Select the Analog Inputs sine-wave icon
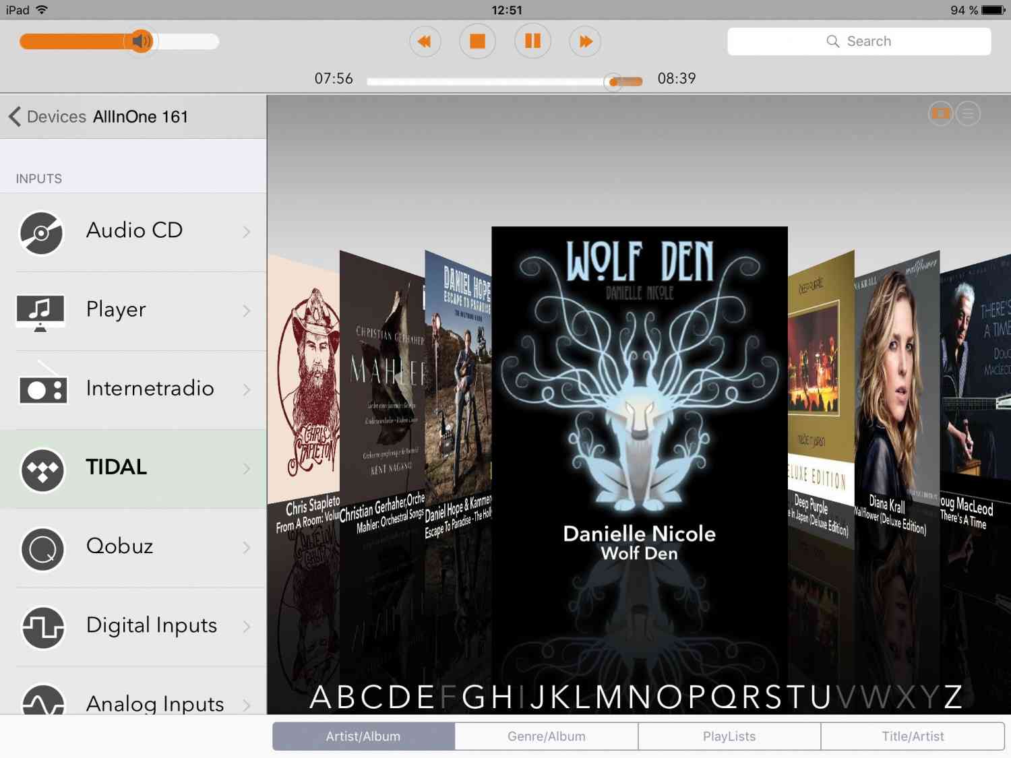1011x758 pixels. click(x=42, y=701)
